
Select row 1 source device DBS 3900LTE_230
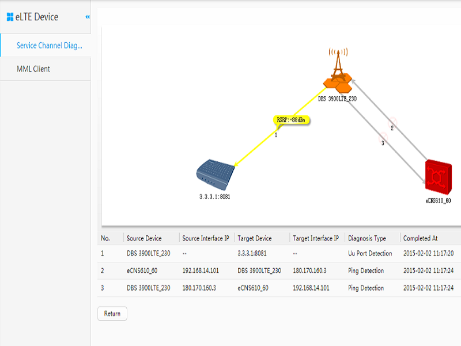[149, 253]
